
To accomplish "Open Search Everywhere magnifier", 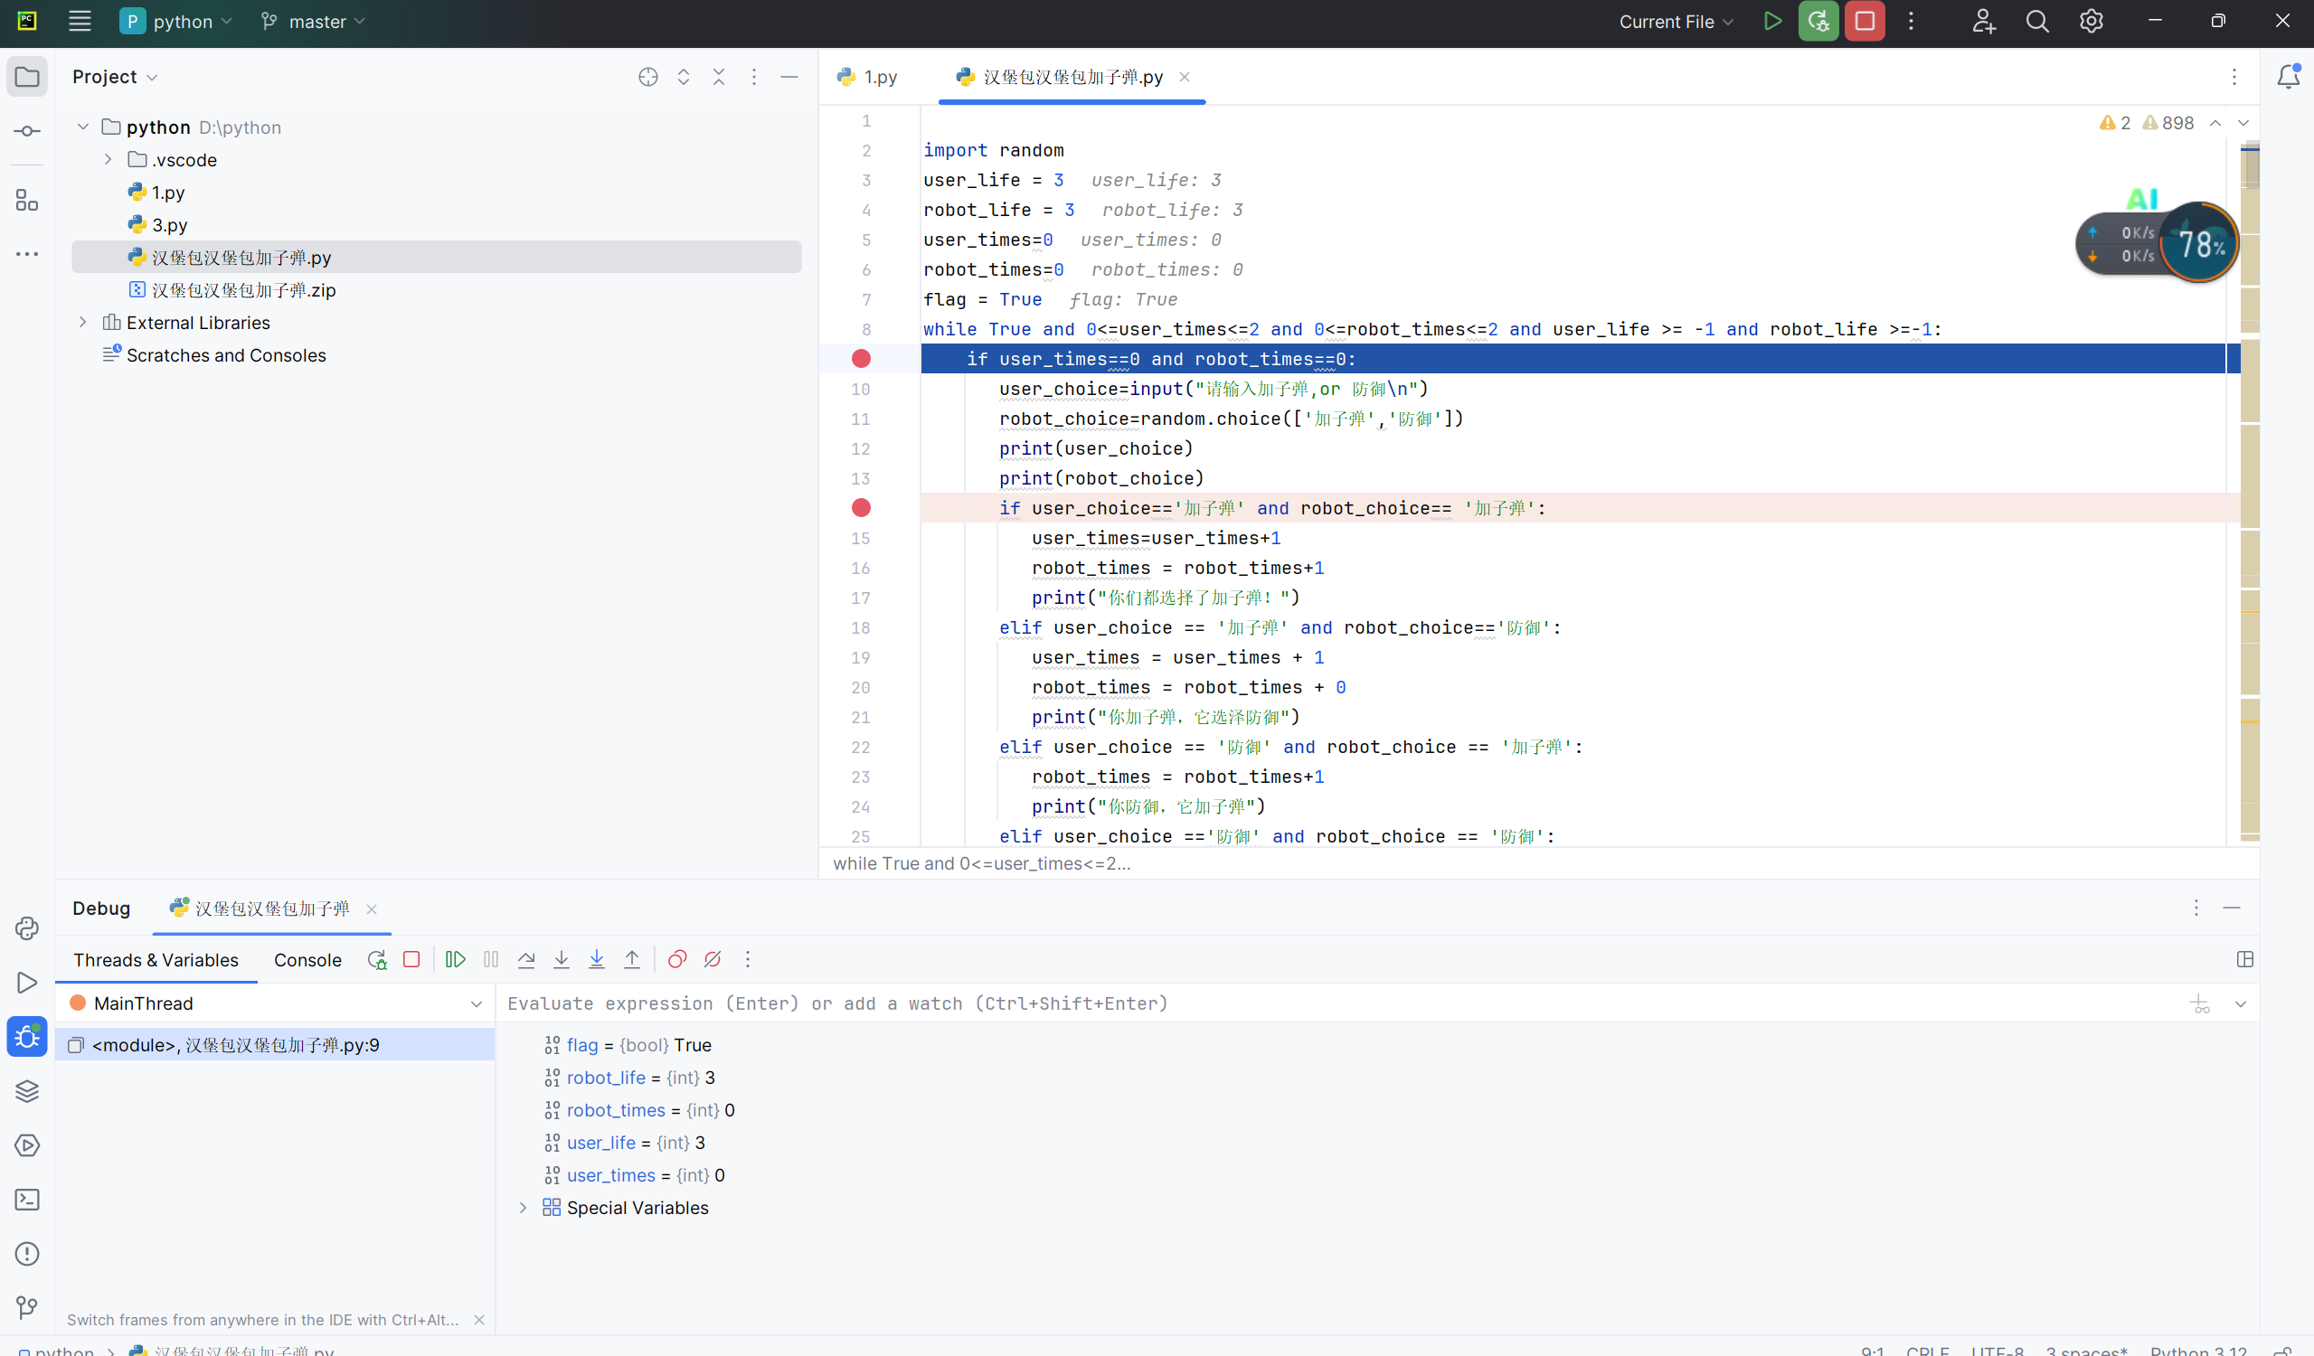I will pyautogui.click(x=2036, y=21).
